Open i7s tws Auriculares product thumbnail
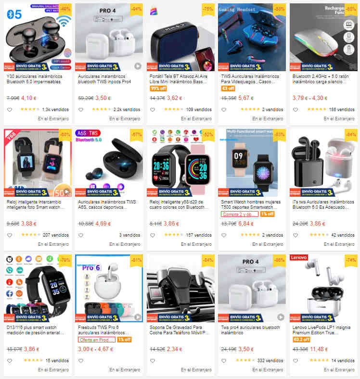The width and height of the screenshot is (360, 379). coord(323,163)
